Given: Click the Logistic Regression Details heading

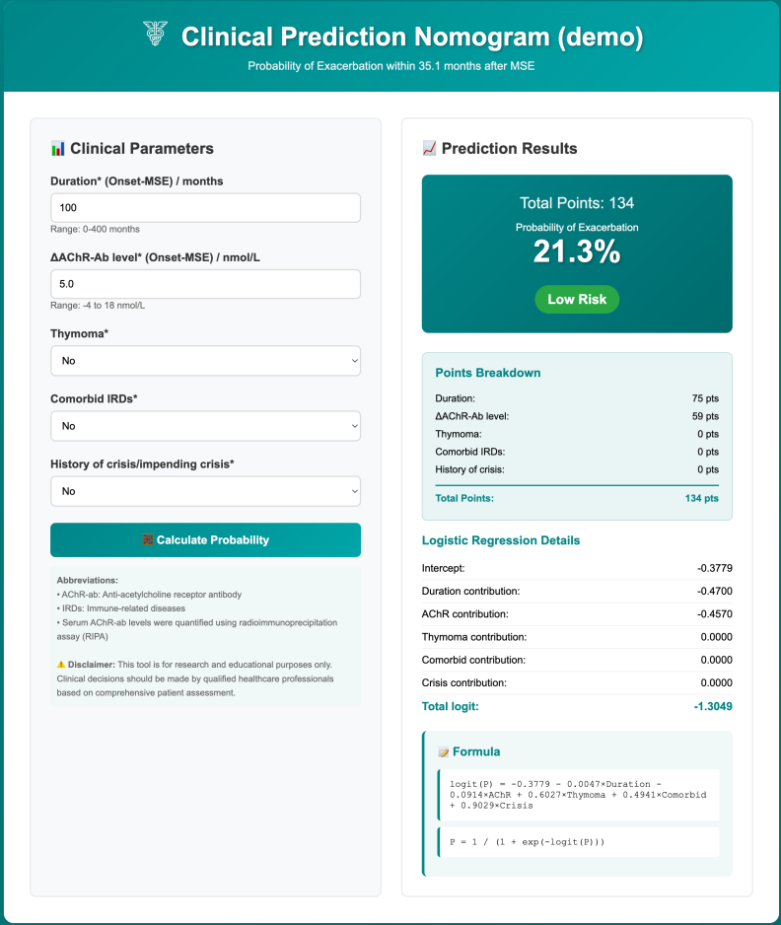Looking at the screenshot, I should (x=501, y=540).
